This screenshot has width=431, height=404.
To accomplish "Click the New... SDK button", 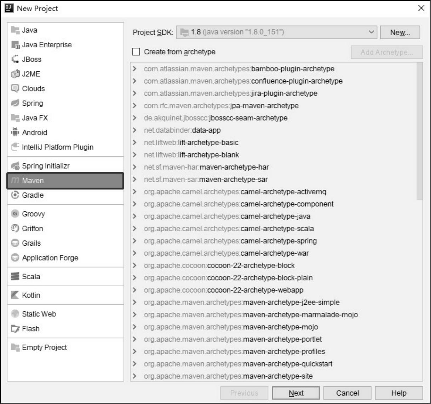I will click(400, 33).
